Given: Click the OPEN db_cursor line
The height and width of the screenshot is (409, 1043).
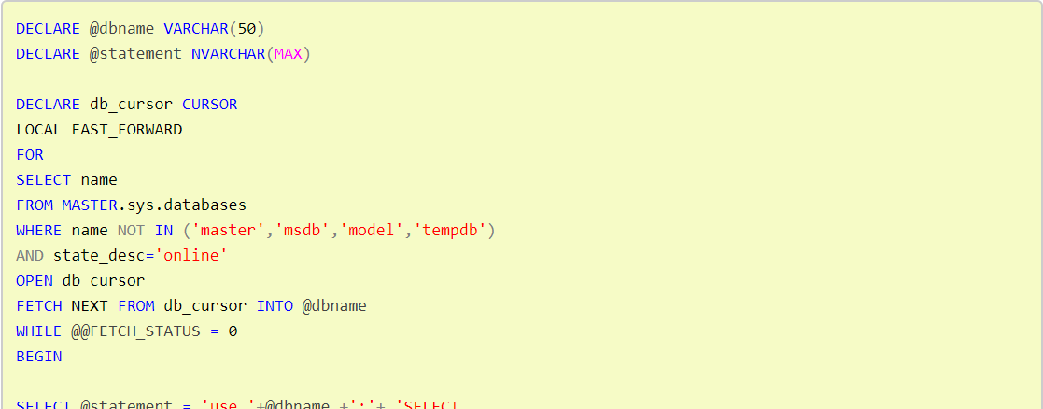Looking at the screenshot, I should tap(80, 281).
